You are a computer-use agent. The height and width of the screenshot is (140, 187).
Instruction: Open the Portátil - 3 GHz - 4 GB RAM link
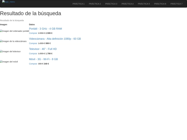pyautogui.click(x=45, y=29)
